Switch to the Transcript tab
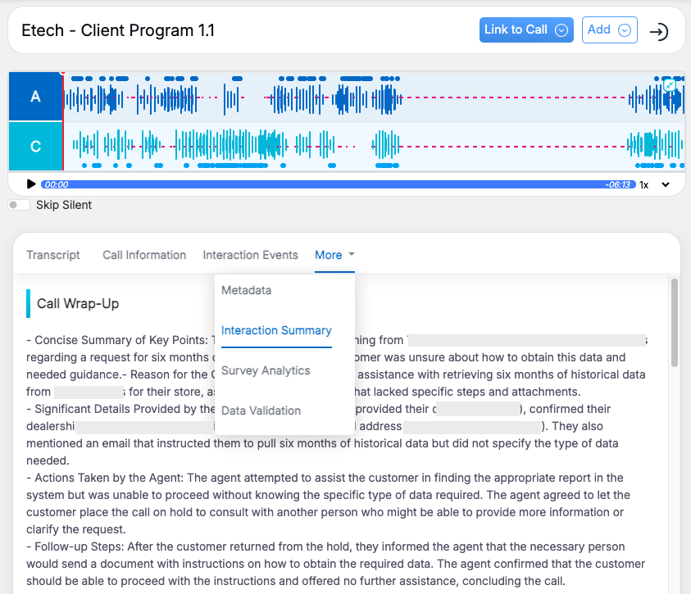Screen dimensions: 691x594 tap(53, 255)
